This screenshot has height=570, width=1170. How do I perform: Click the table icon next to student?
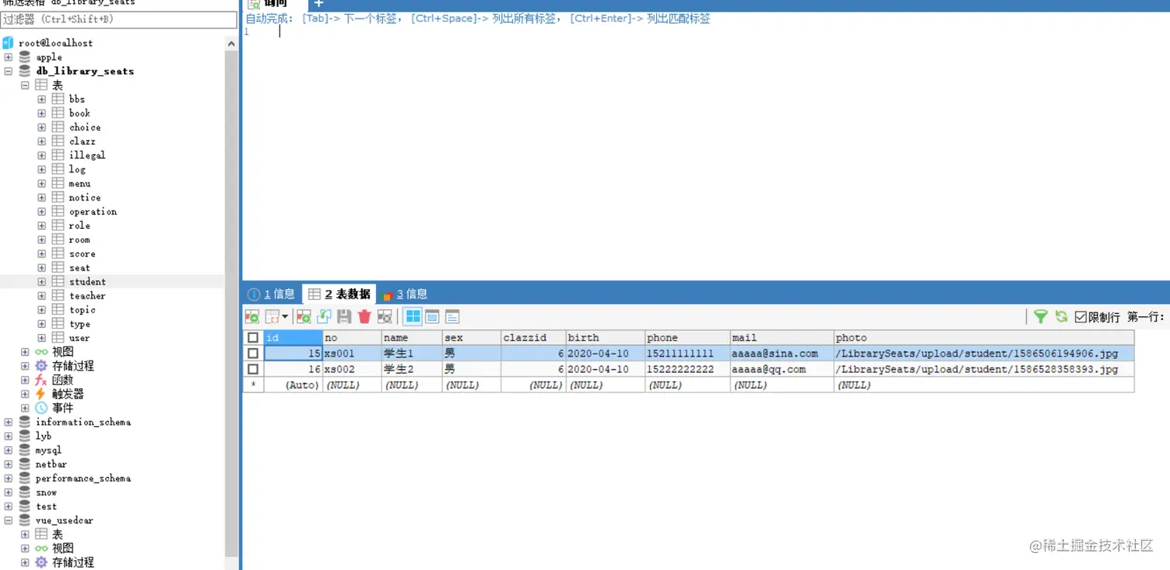pos(58,282)
